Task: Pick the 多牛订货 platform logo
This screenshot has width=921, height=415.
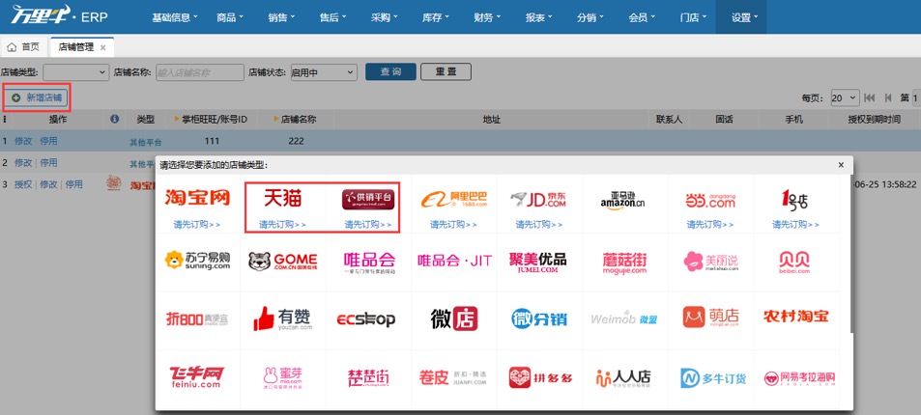Action: pos(713,378)
